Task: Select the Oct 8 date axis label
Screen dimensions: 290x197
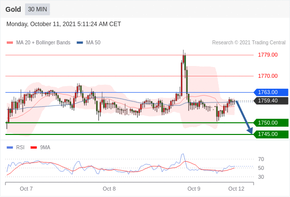Action: pyautogui.click(x=109, y=189)
